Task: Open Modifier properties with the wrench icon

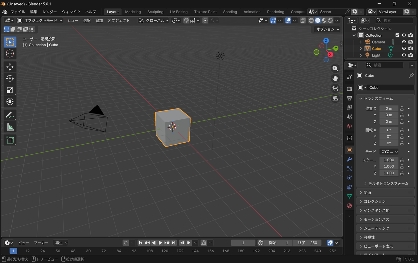Action: tap(349, 159)
